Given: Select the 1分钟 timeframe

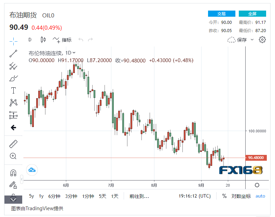Looking at the screenshot, I should click(88, 196).
